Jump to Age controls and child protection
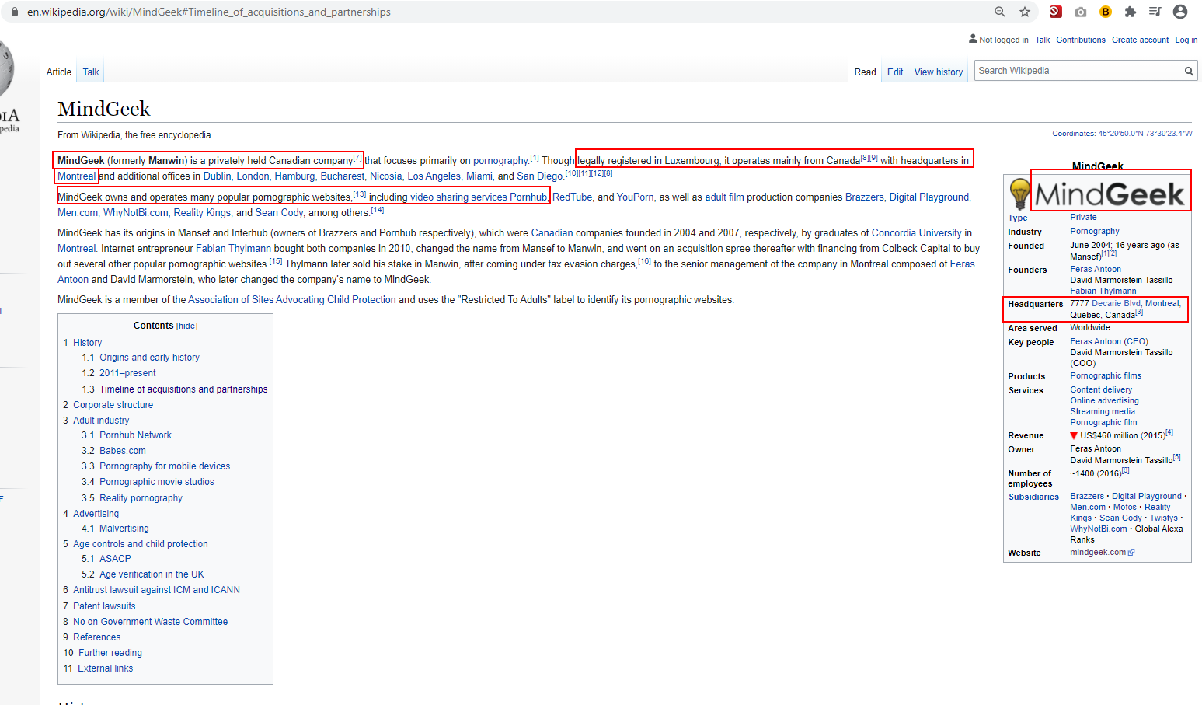The height and width of the screenshot is (705, 1202). click(x=141, y=544)
